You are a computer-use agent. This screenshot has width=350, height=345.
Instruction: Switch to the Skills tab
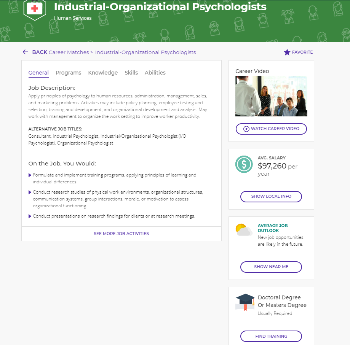pos(131,73)
